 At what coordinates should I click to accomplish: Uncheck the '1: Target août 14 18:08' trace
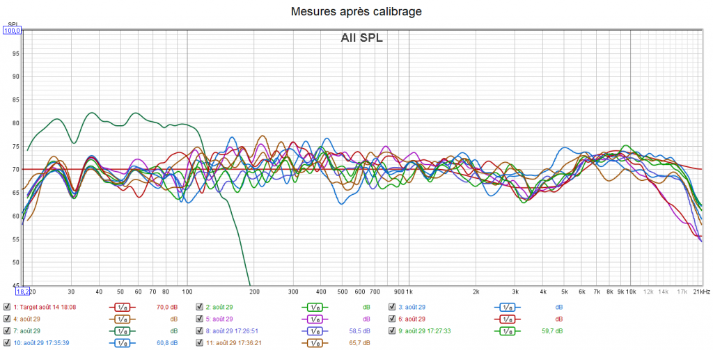coord(7,307)
